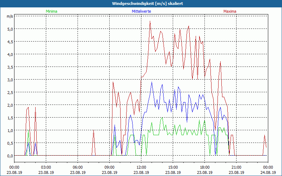Click the Mittelwerte legend label
Image resolution: width=282 pixels, height=176 pixels.
pos(141,11)
